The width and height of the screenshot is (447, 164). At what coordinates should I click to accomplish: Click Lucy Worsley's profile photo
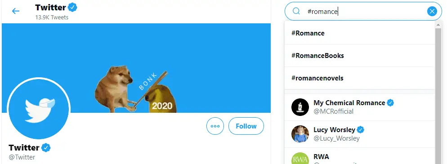pyautogui.click(x=300, y=134)
